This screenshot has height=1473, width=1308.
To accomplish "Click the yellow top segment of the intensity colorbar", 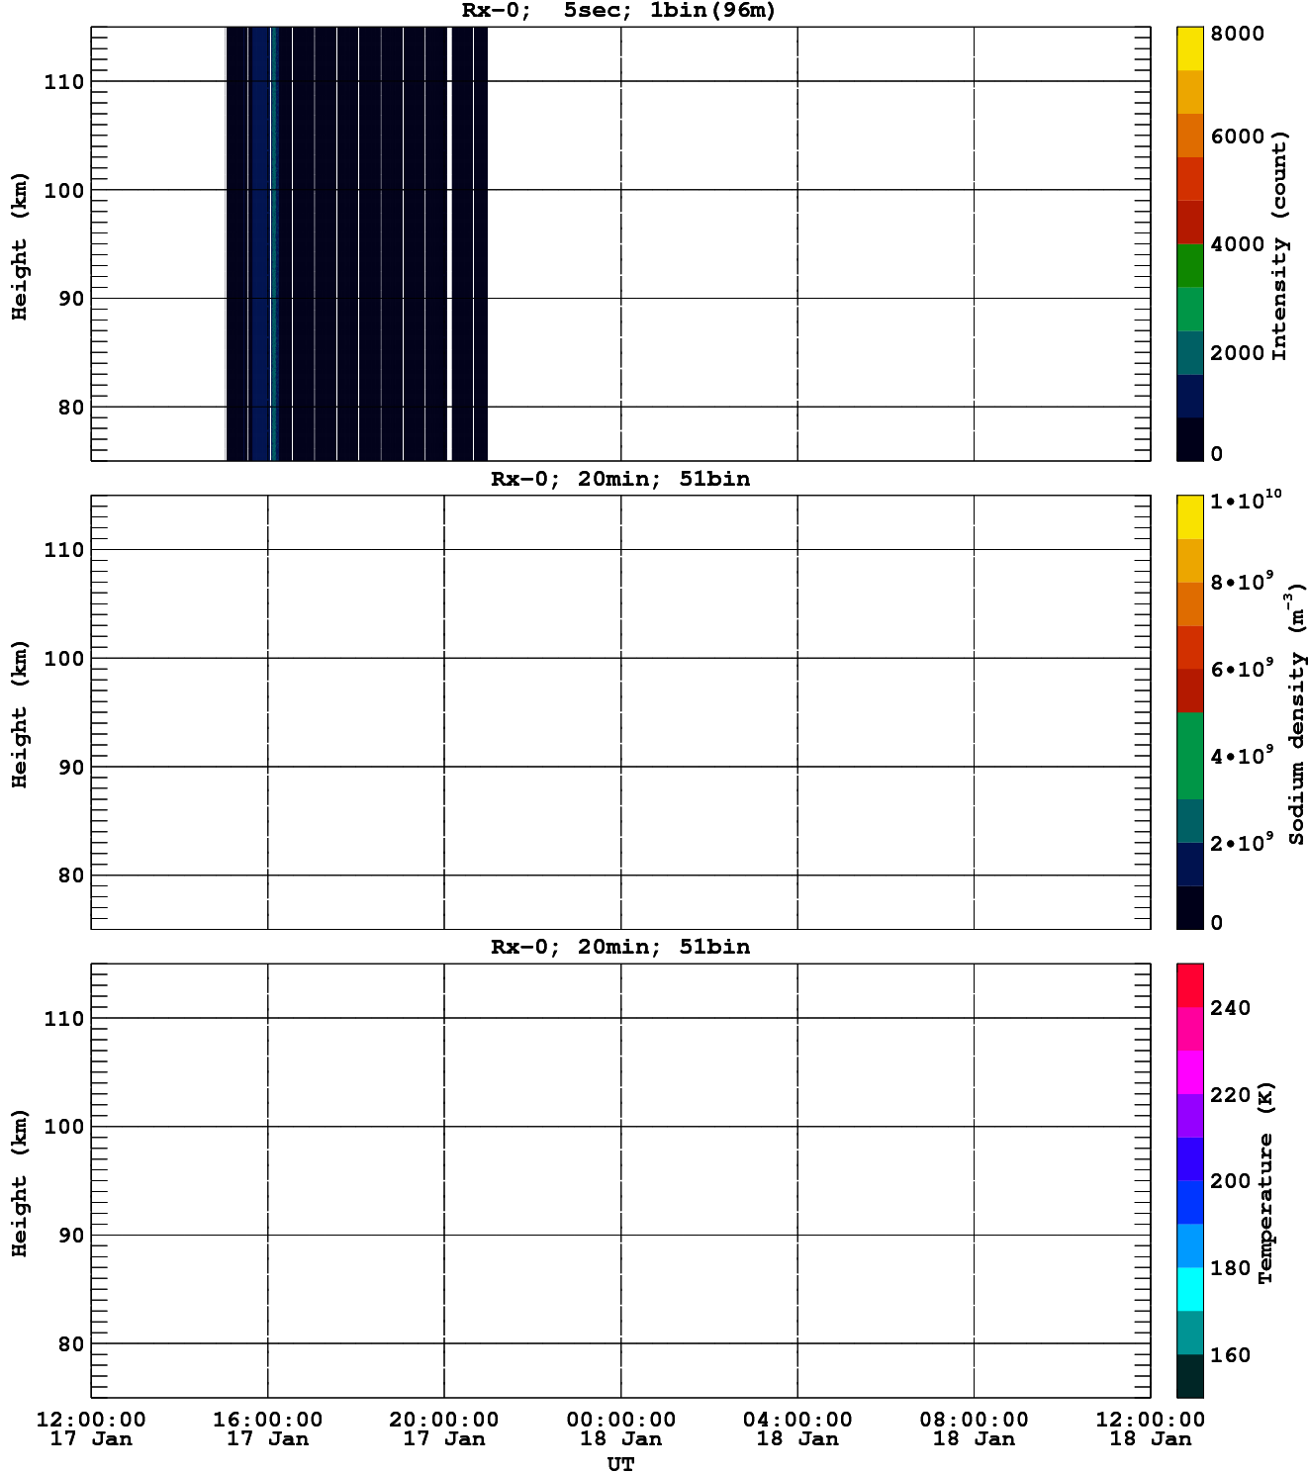I will 1189,48.
